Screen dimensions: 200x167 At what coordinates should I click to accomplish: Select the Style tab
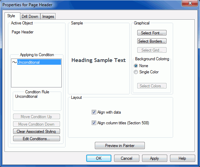[11, 16]
